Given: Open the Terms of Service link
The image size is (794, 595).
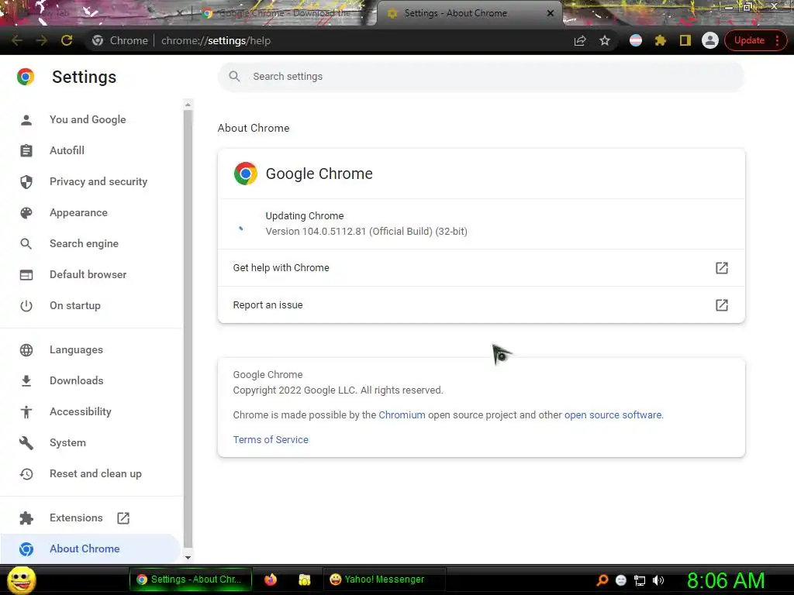Looking at the screenshot, I should coord(271,440).
